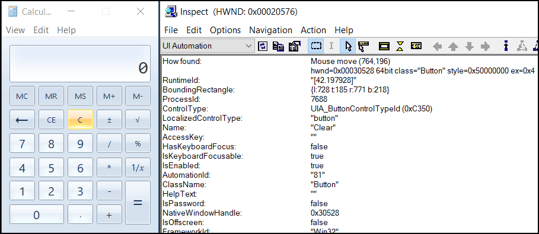The height and width of the screenshot is (234, 539).
Task: Click the 8 key in Calculator
Action: point(51,143)
